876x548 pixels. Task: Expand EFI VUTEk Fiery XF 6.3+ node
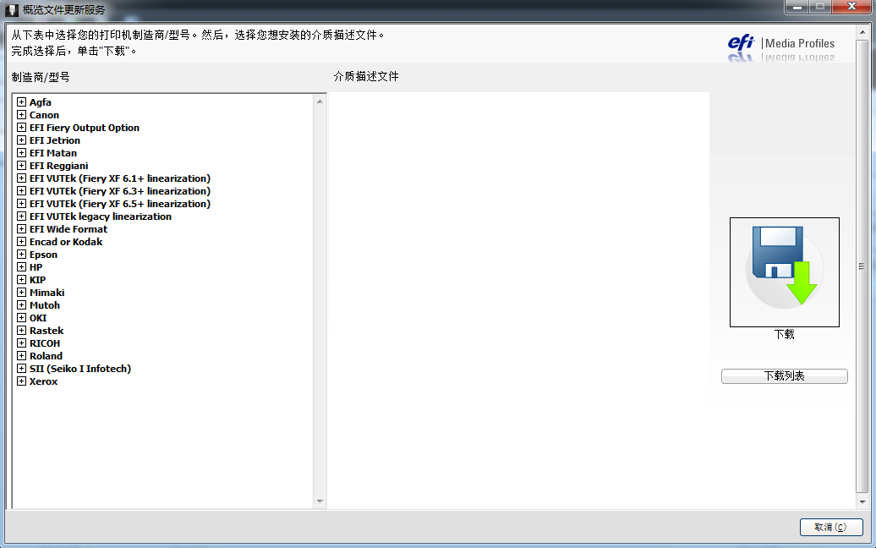[21, 190]
